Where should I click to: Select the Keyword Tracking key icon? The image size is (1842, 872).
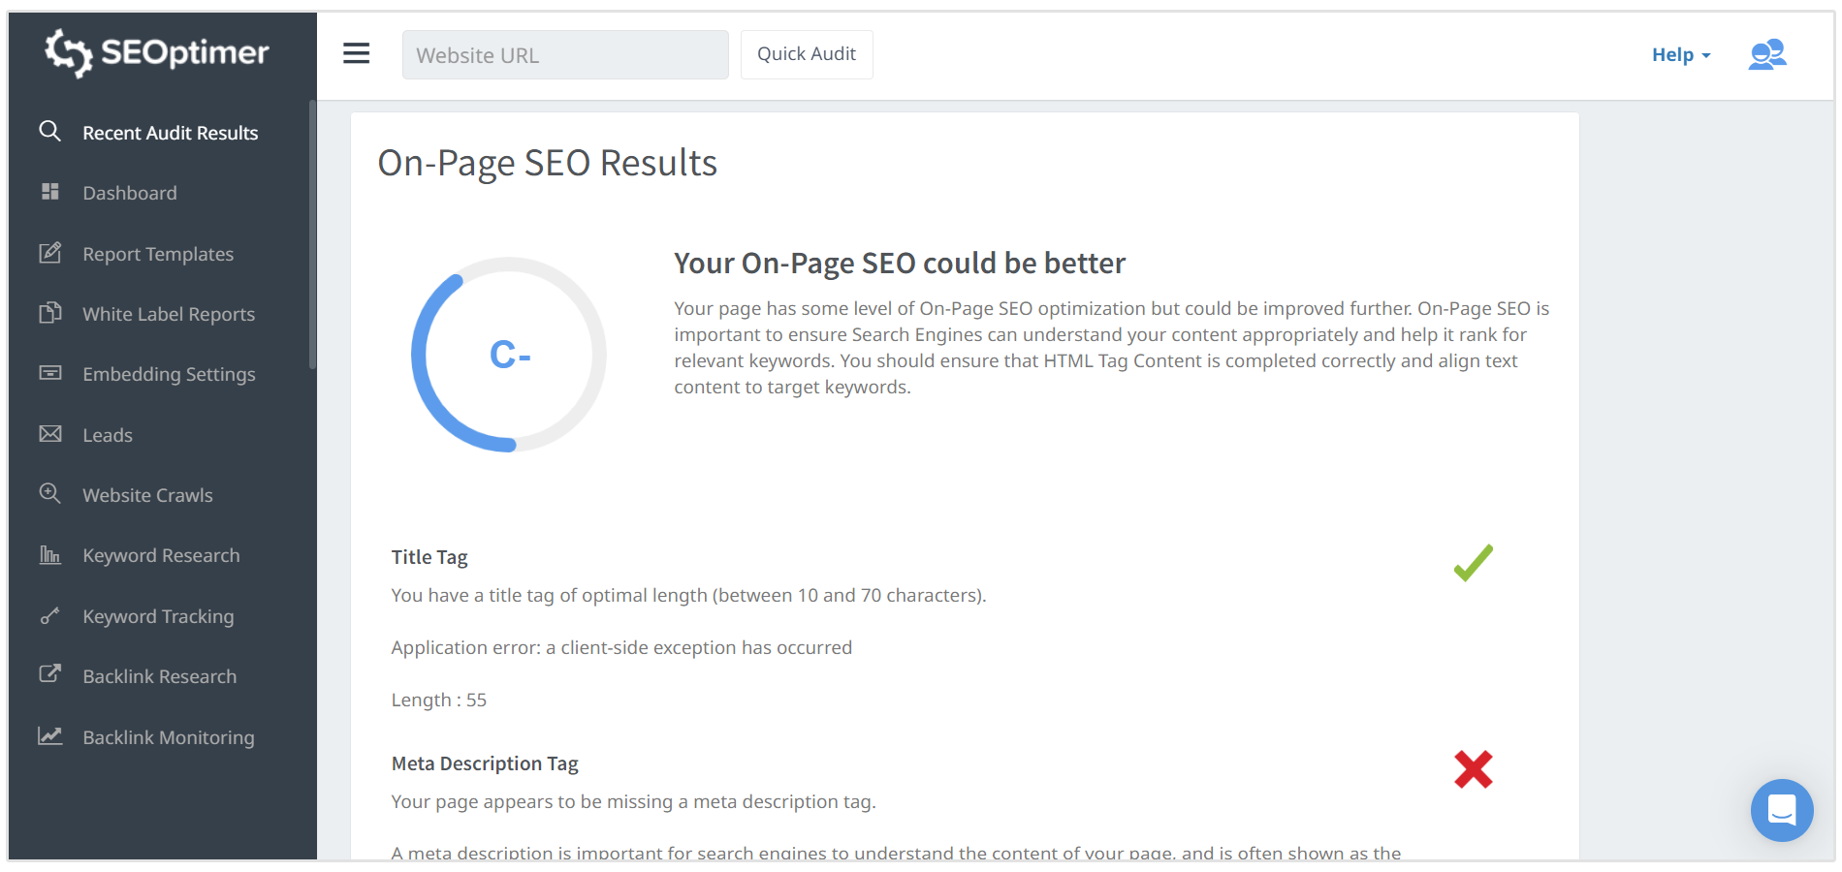50,616
